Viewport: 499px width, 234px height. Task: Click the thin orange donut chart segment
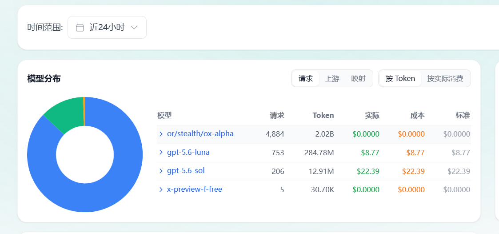point(84,111)
